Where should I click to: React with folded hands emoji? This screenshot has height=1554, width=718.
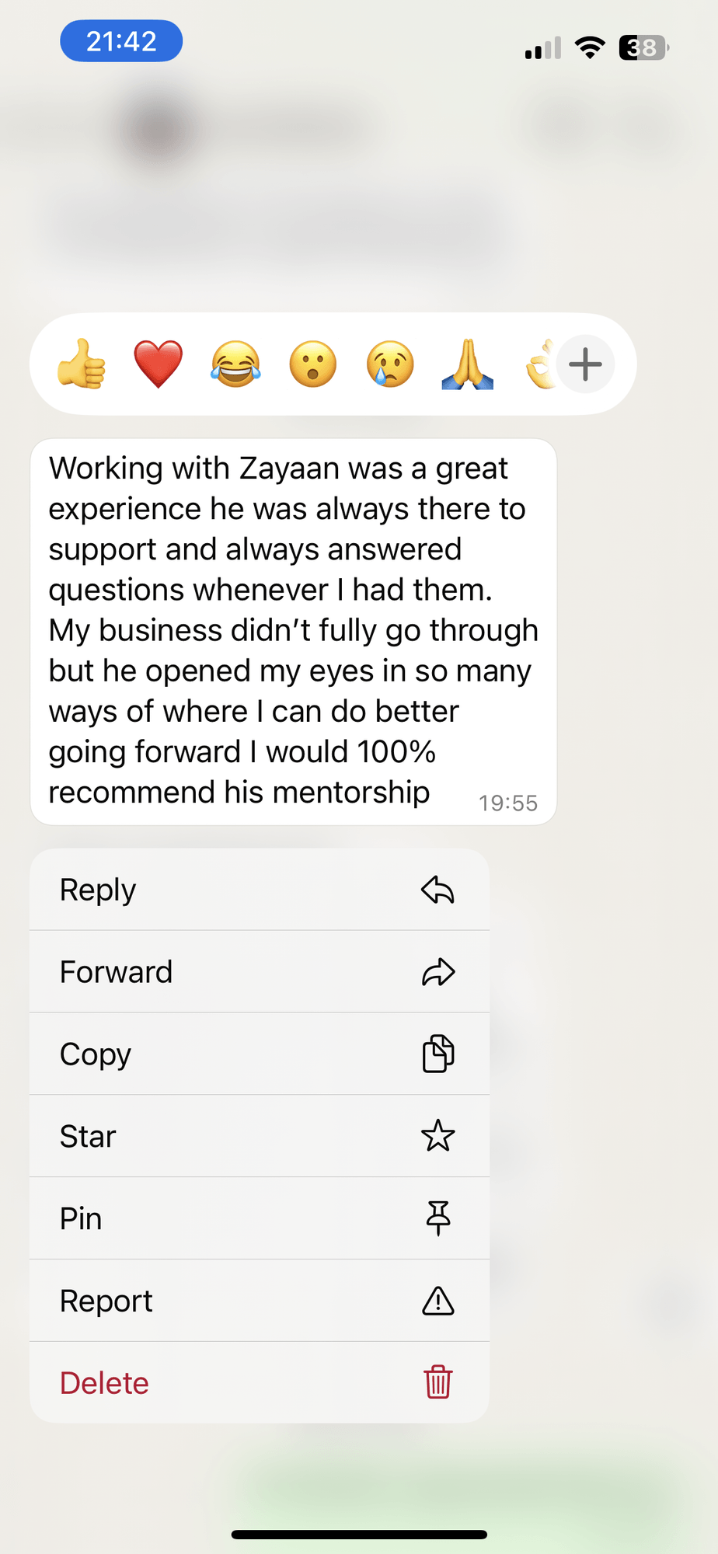click(467, 364)
